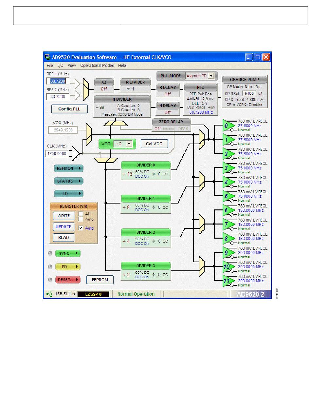Click the reference input mux icon
Image resolution: width=311 pixels, height=411 pixels.
click(86, 89)
